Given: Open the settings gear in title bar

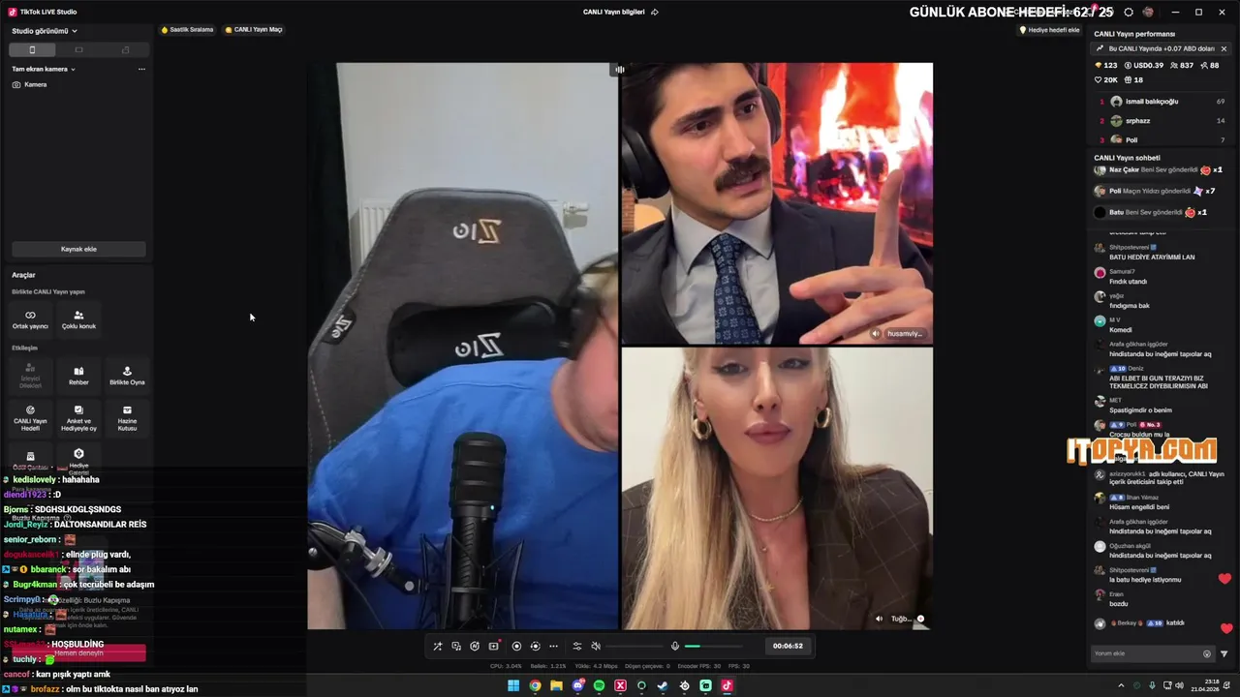Looking at the screenshot, I should point(1129,12).
